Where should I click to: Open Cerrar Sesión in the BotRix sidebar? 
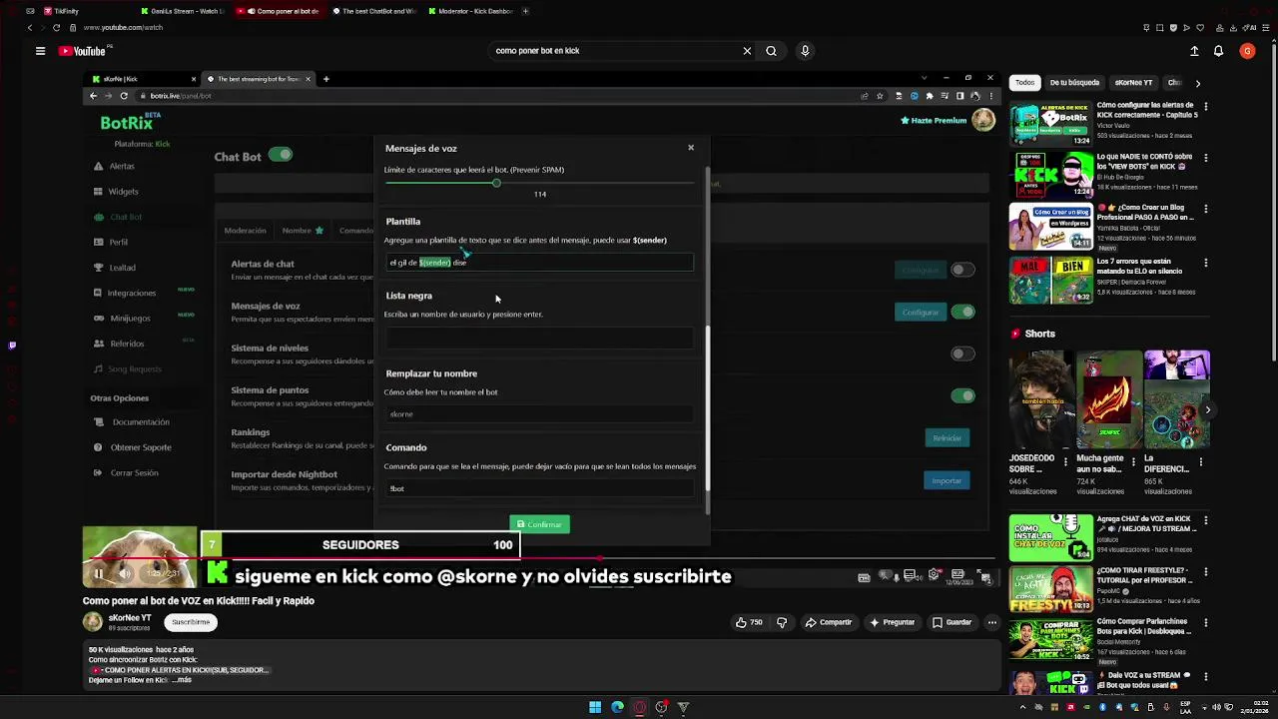(x=134, y=473)
